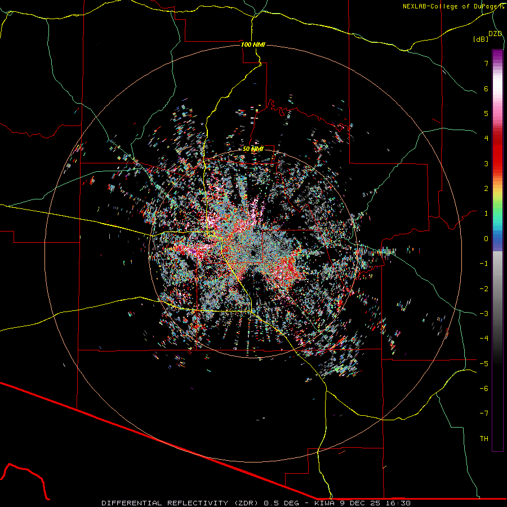Image resolution: width=507 pixels, height=507 pixels.
Task: Click the positive 4 scale value
Action: click(x=486, y=139)
